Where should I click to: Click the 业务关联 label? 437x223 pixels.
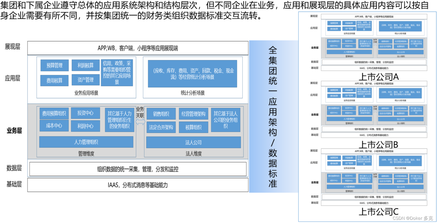coord(140,112)
